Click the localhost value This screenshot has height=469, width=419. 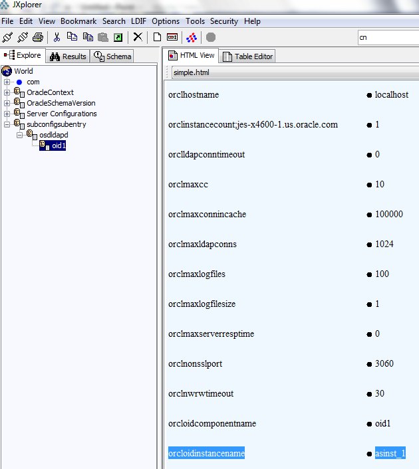(x=392, y=95)
